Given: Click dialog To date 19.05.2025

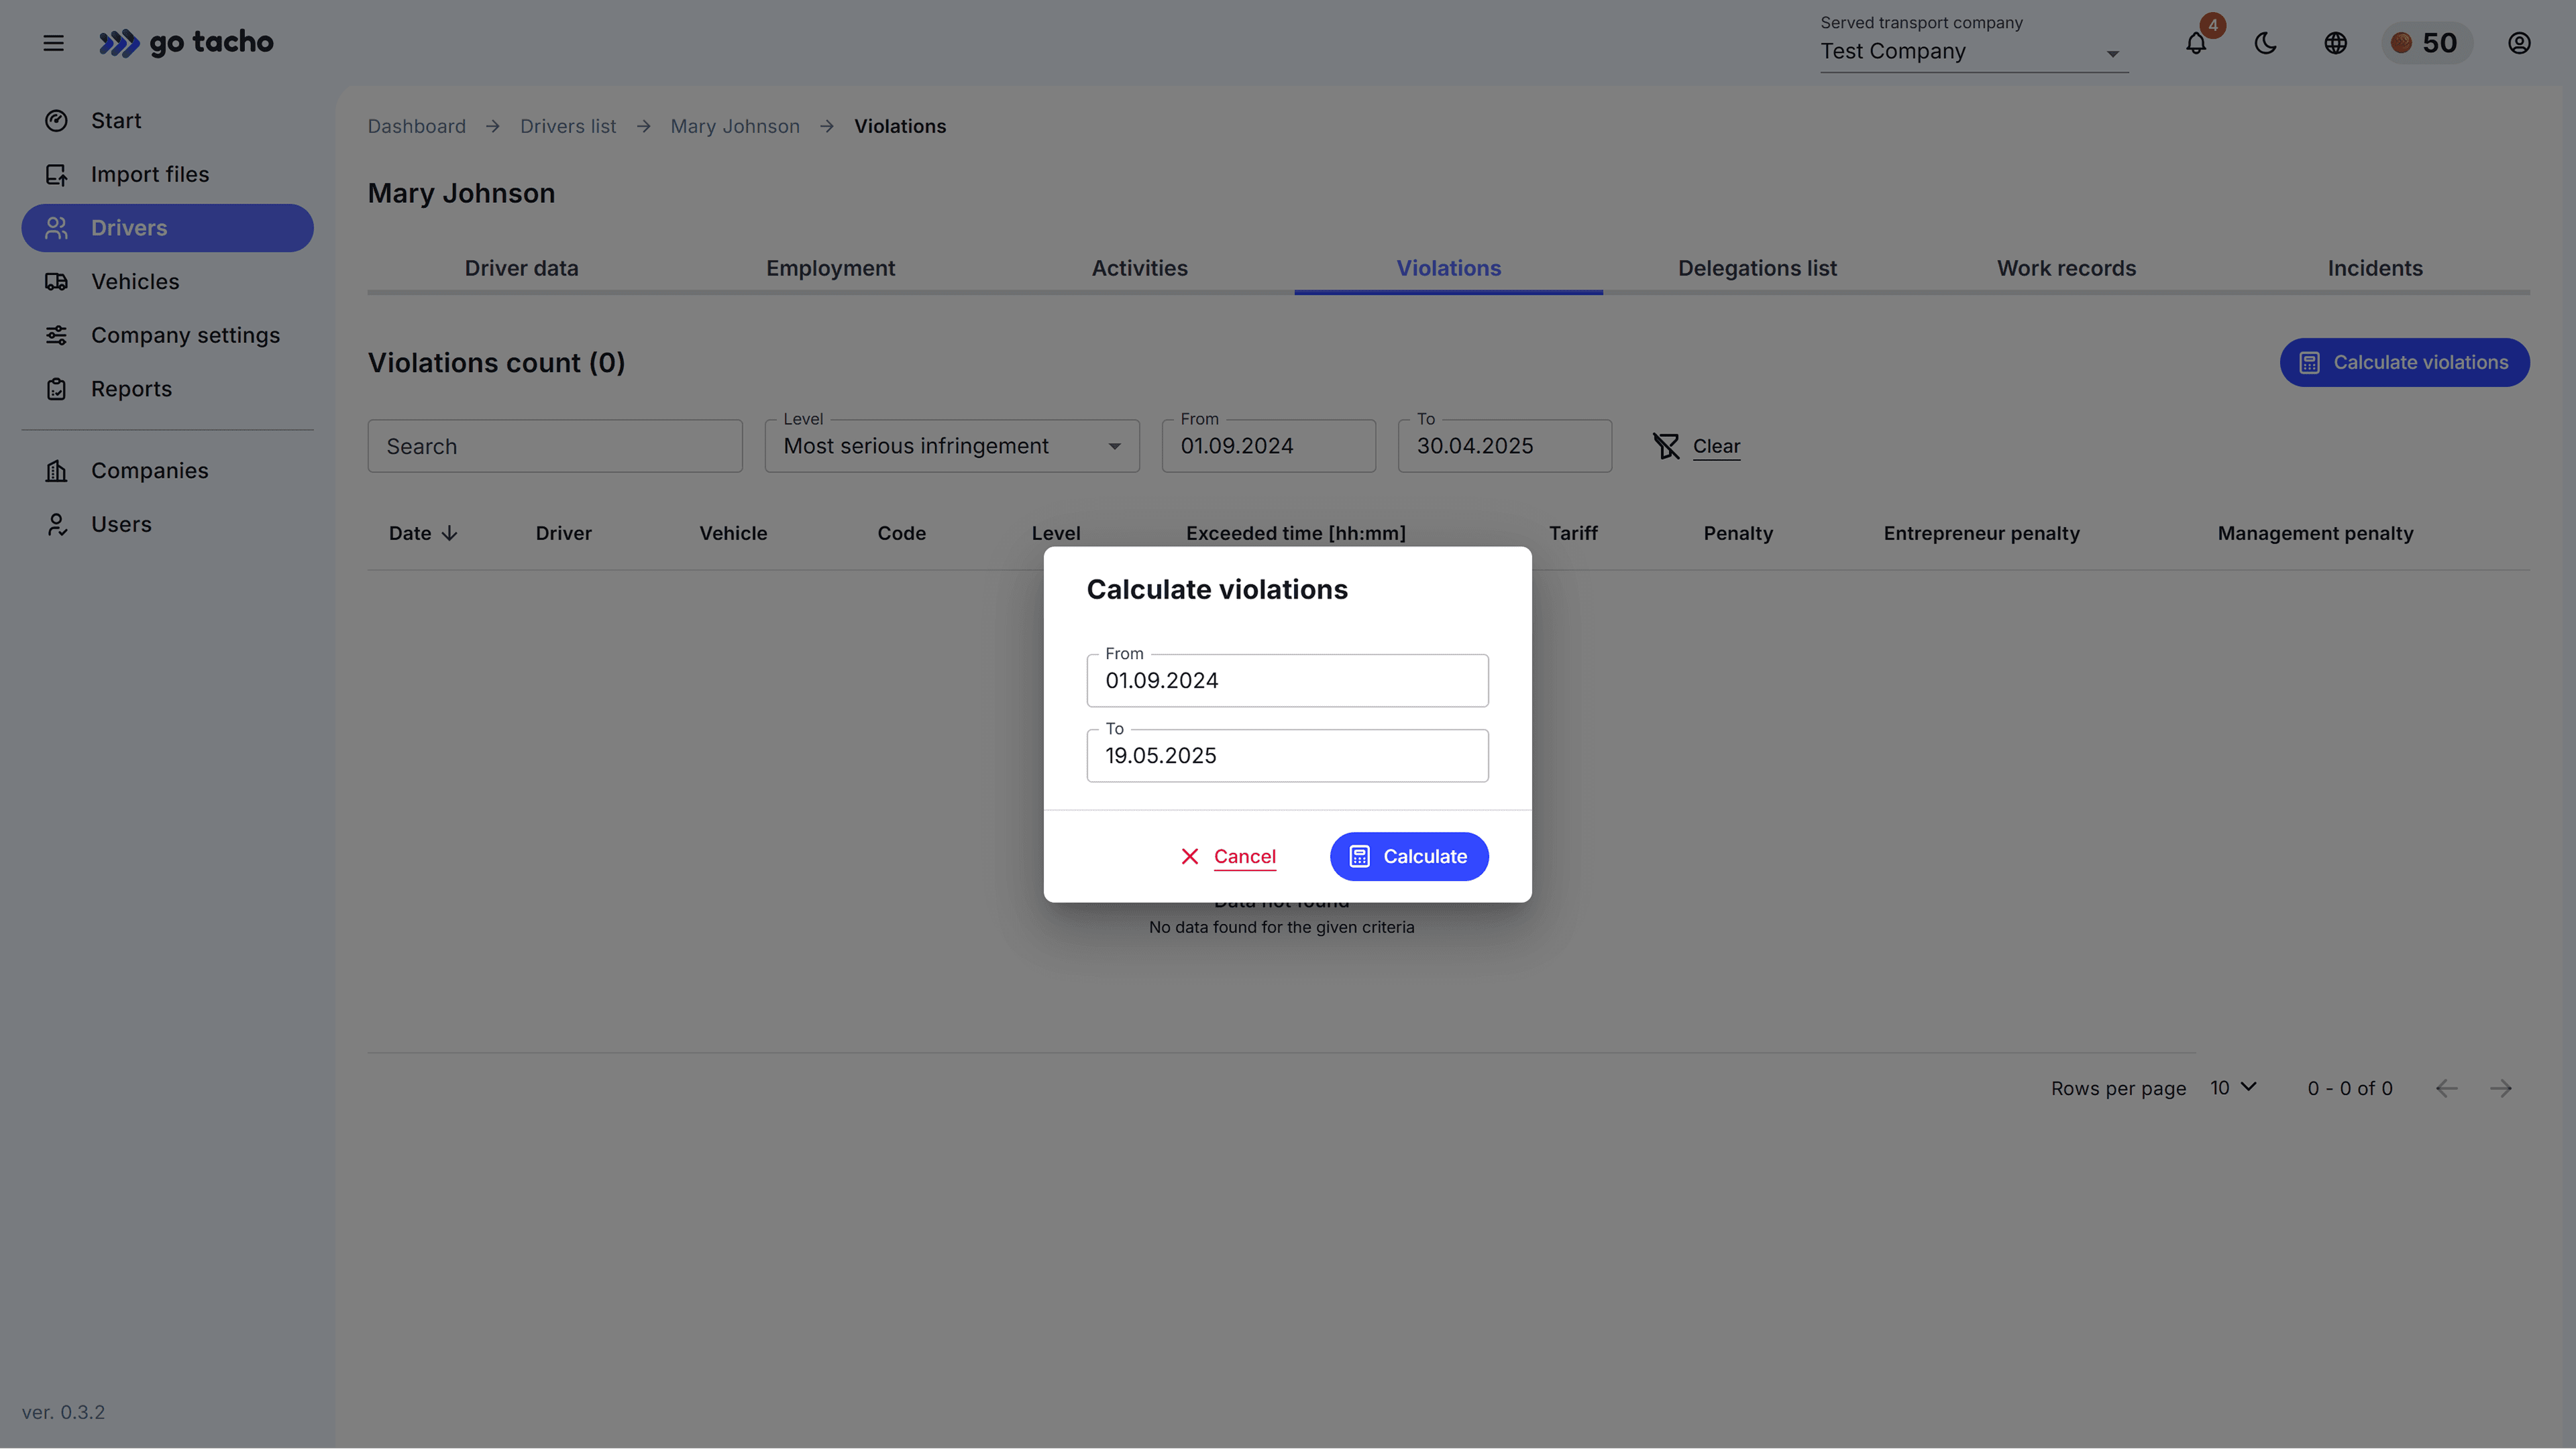Looking at the screenshot, I should pyautogui.click(x=1287, y=756).
